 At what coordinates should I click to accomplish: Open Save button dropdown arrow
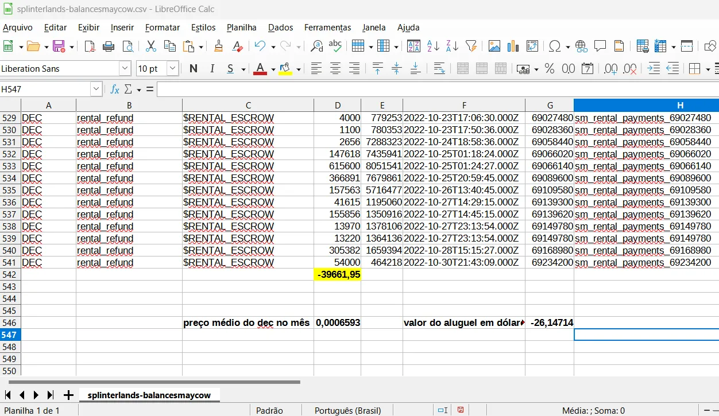(72, 47)
